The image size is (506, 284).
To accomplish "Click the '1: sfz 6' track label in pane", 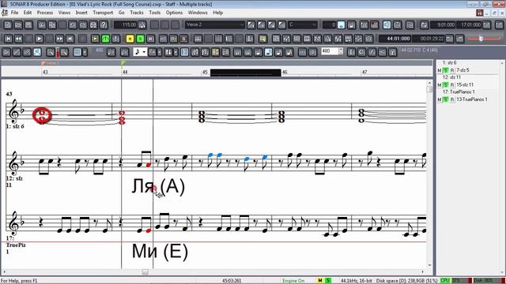I will coord(449,63).
